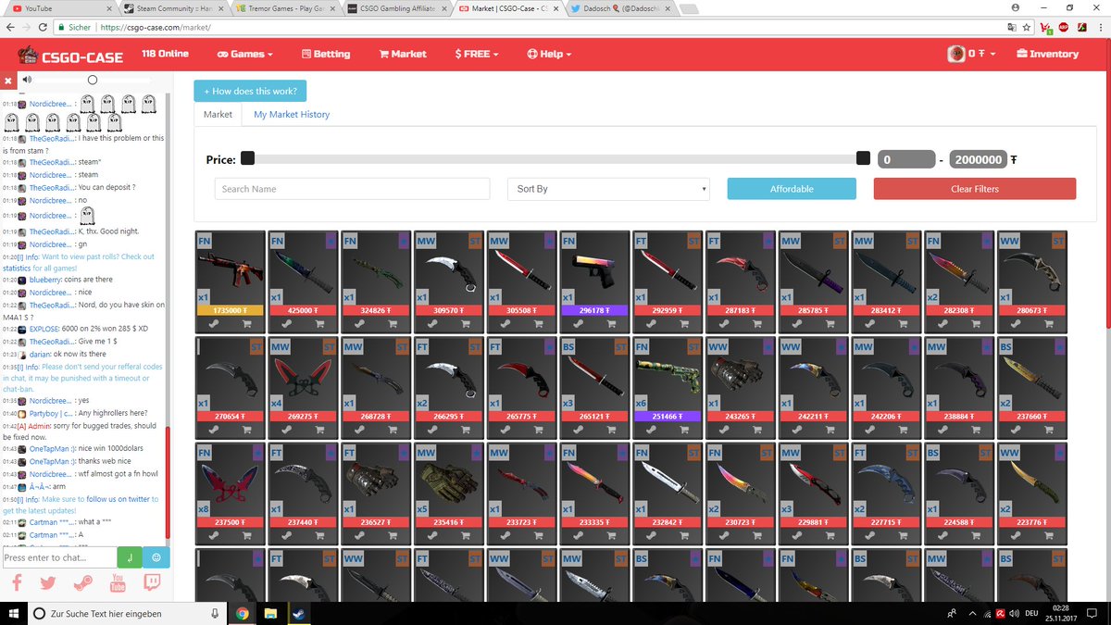Open the Steam group icon below chat
The height and width of the screenshot is (625, 1111).
[83, 583]
